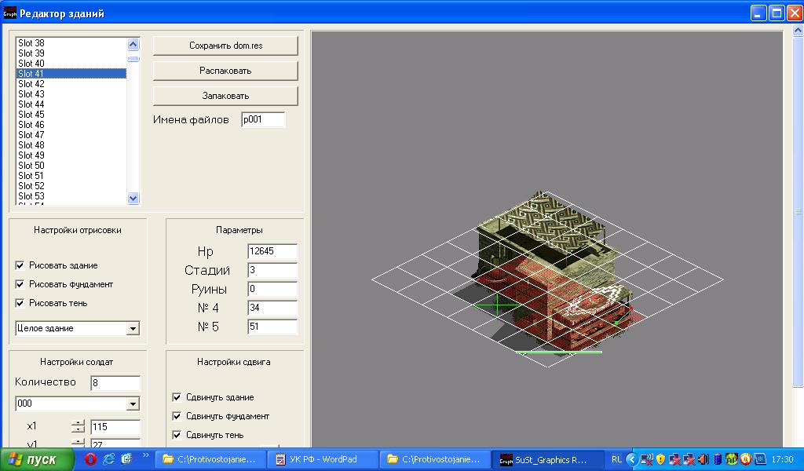
Task: Select Slot 39 in the list
Action: coord(71,53)
